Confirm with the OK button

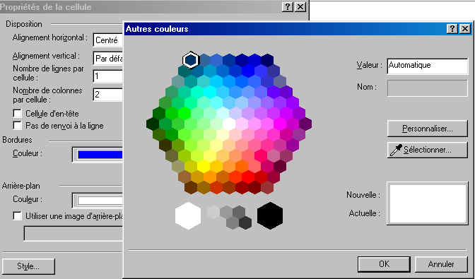pos(384,264)
